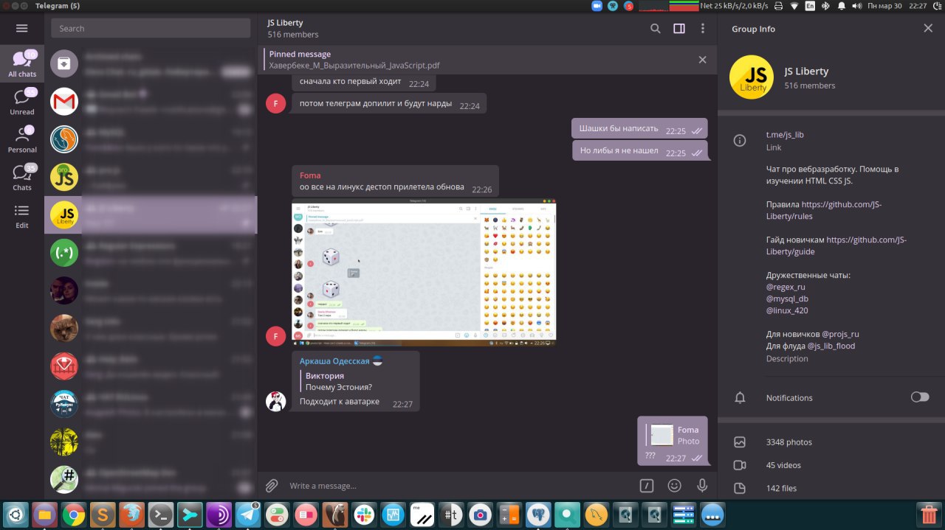Select the All chats folder

22,64
